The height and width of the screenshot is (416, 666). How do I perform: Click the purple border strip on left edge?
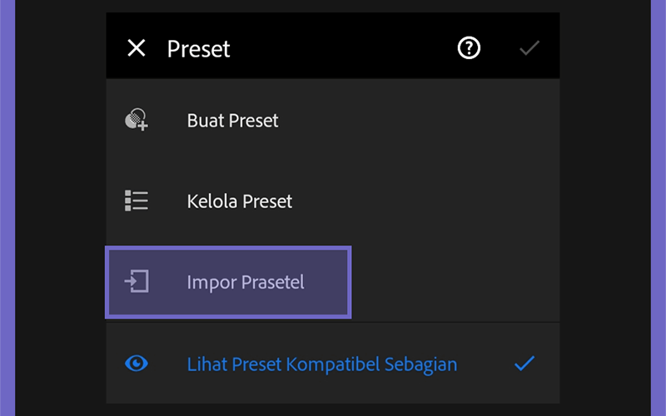[7, 208]
